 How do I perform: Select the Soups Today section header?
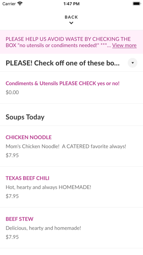[x=25, y=117]
